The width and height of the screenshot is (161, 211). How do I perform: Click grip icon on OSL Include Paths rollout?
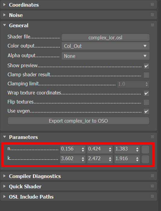[x=152, y=196]
